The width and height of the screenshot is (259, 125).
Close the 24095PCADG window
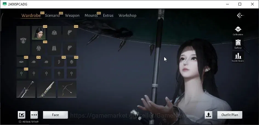252,4
